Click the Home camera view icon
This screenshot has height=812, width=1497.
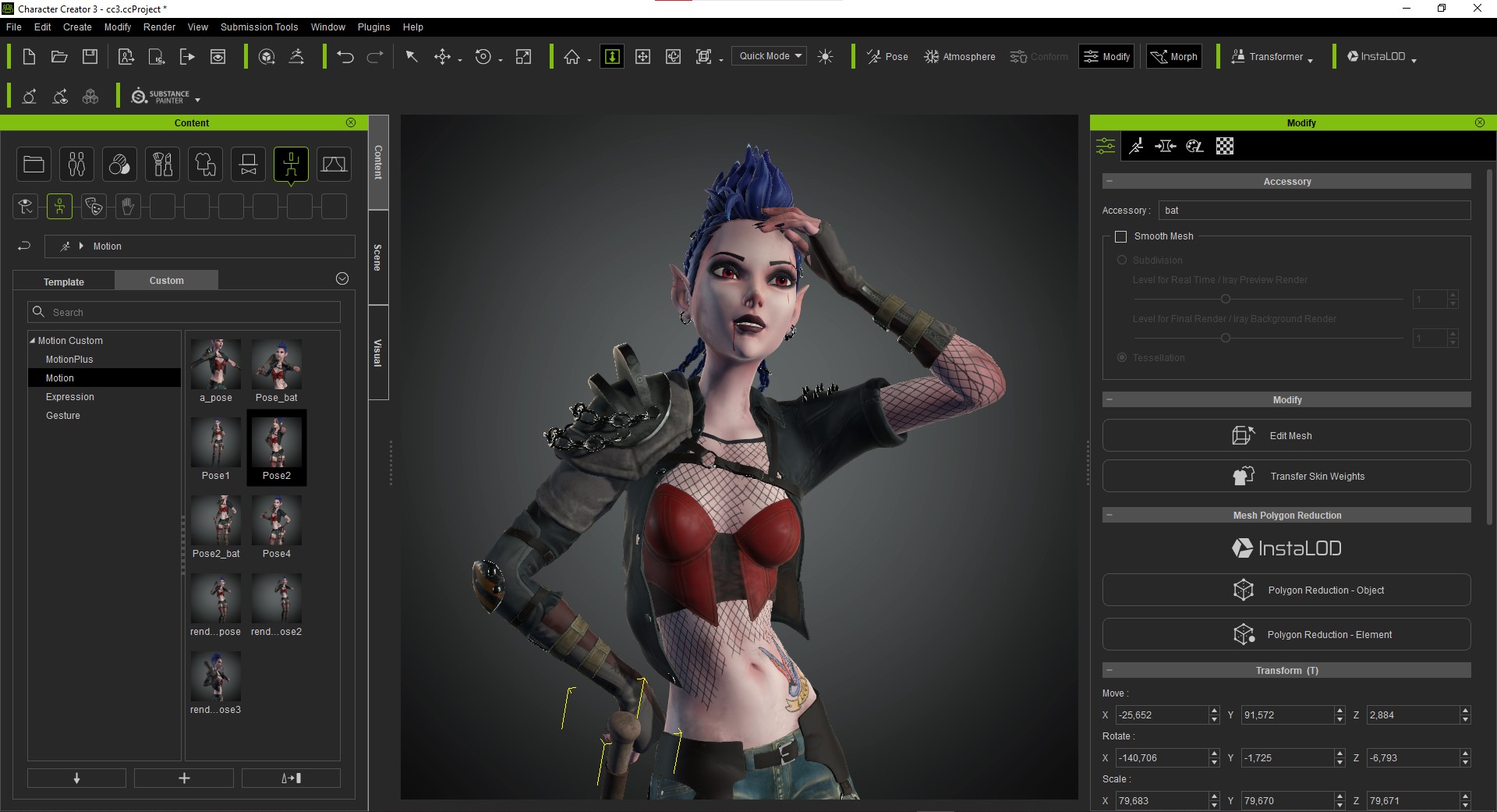pos(572,56)
